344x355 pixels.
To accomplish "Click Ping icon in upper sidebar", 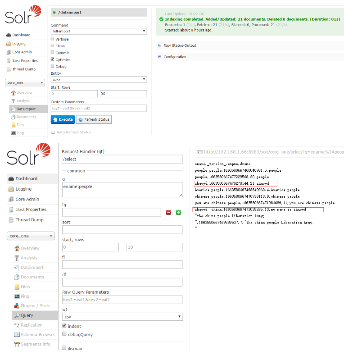I will click(14, 133).
